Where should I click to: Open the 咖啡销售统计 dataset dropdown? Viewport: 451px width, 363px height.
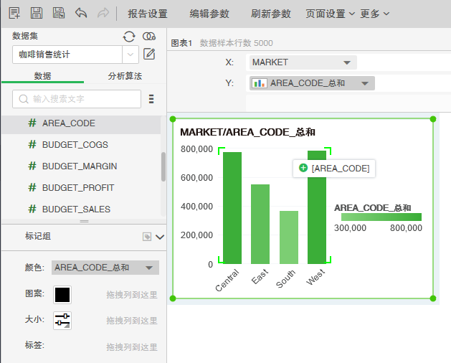tap(130, 55)
